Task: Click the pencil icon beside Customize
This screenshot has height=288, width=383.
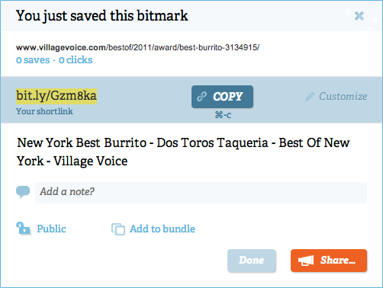Action: coord(310,97)
